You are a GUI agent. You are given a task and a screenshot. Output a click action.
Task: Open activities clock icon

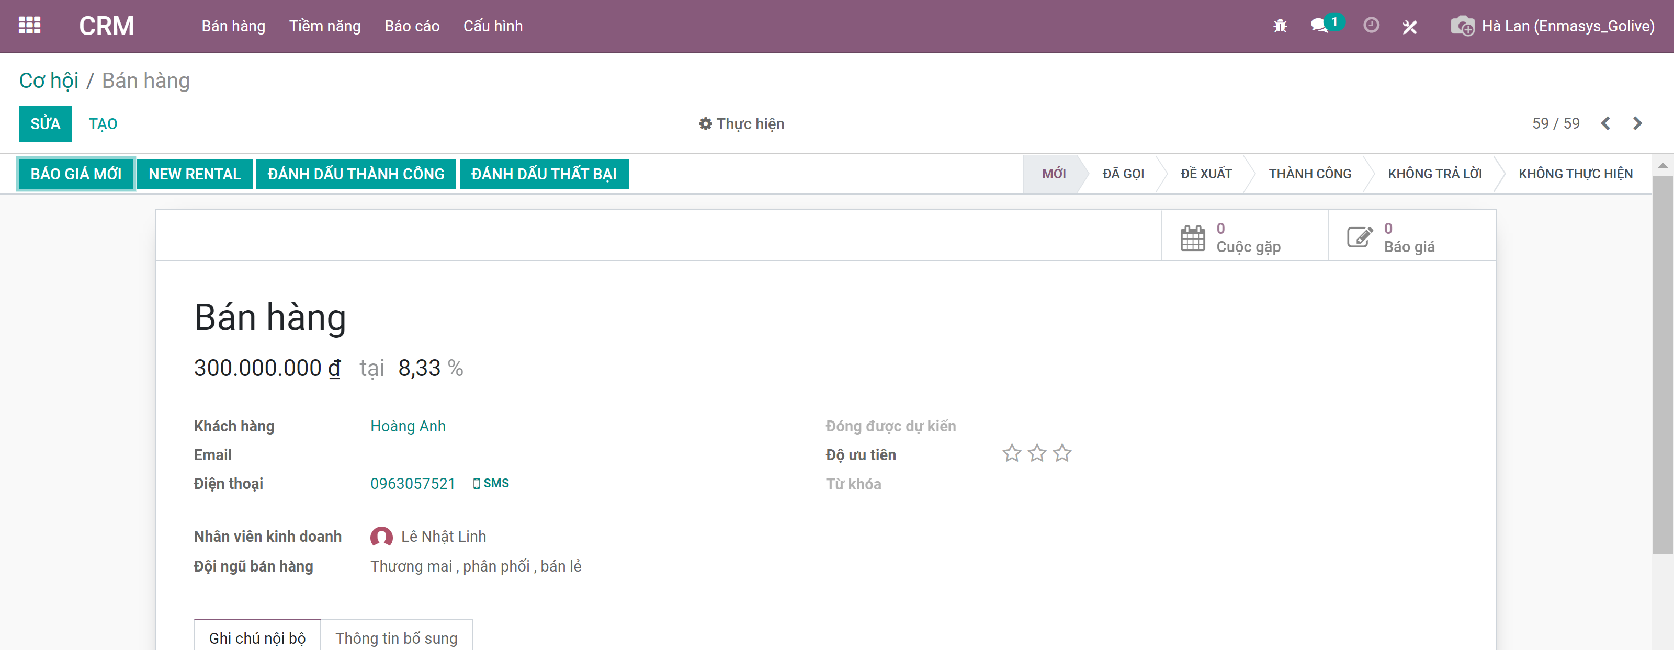tap(1371, 26)
